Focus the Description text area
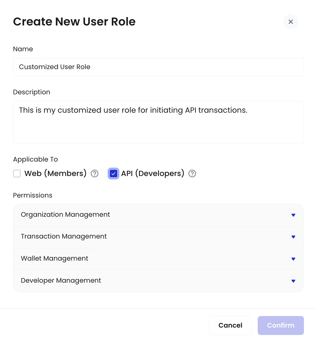The width and height of the screenshot is (316, 341). (159, 122)
